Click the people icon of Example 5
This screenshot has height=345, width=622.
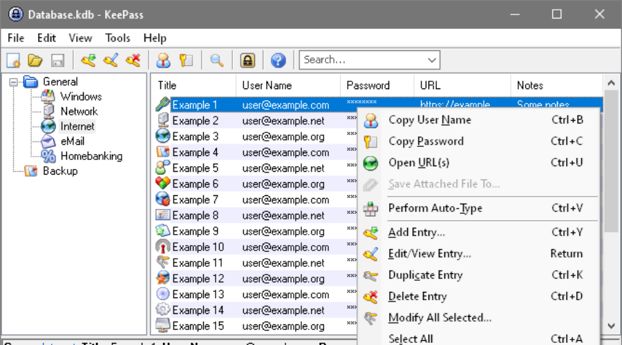tap(162, 168)
